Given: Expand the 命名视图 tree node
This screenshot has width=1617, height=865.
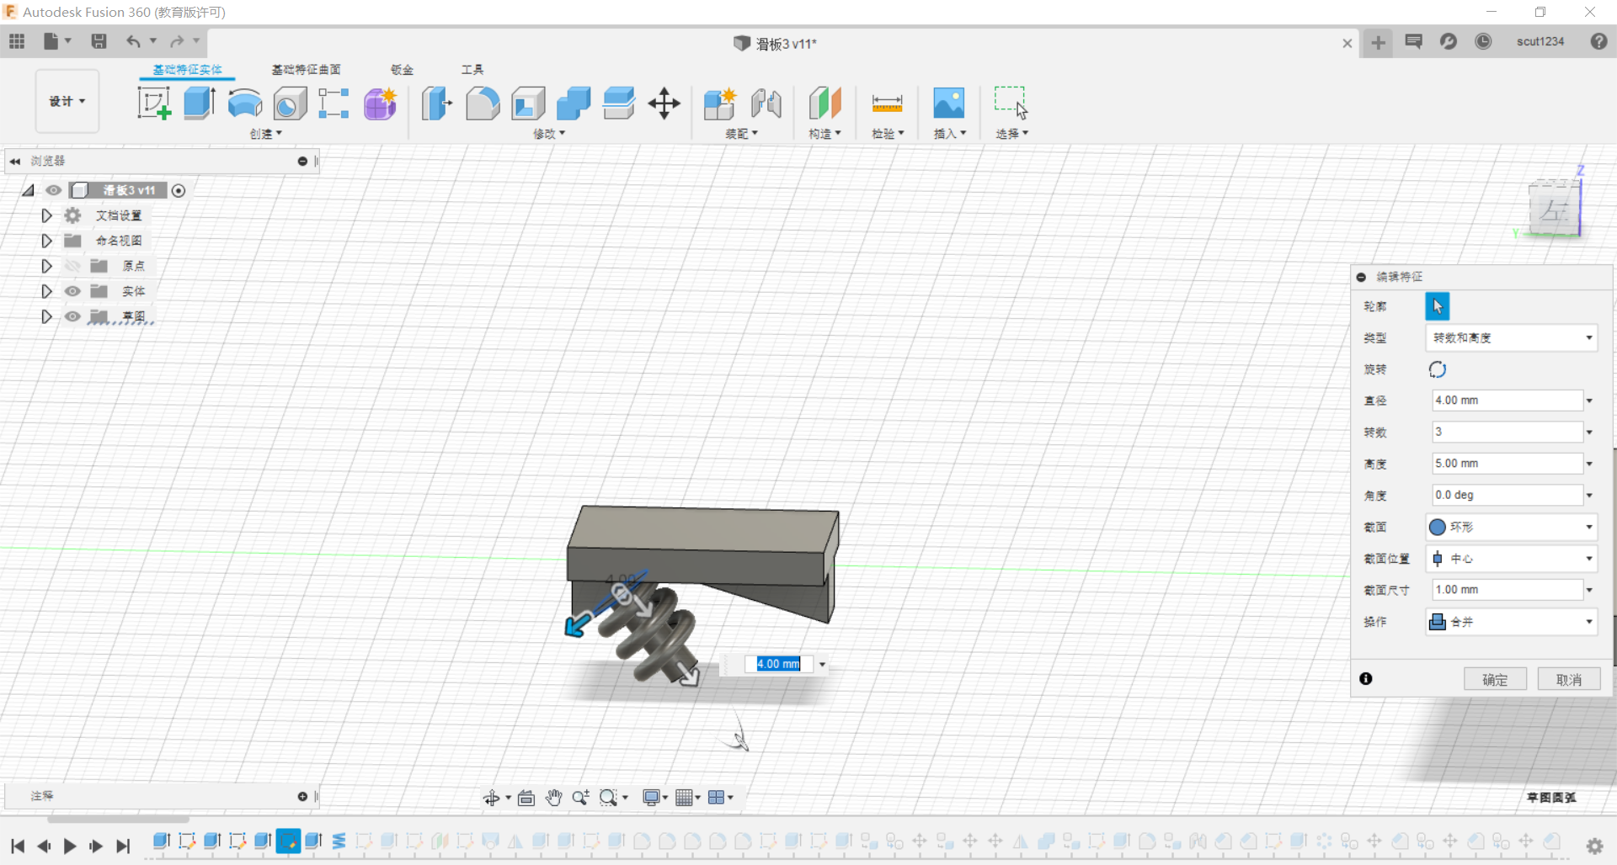Looking at the screenshot, I should click(x=47, y=241).
